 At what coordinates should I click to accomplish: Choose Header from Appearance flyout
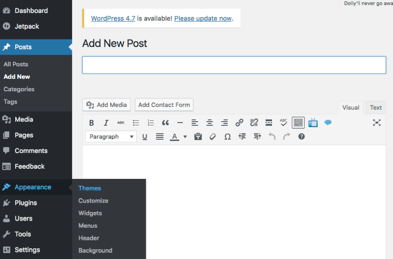89,238
